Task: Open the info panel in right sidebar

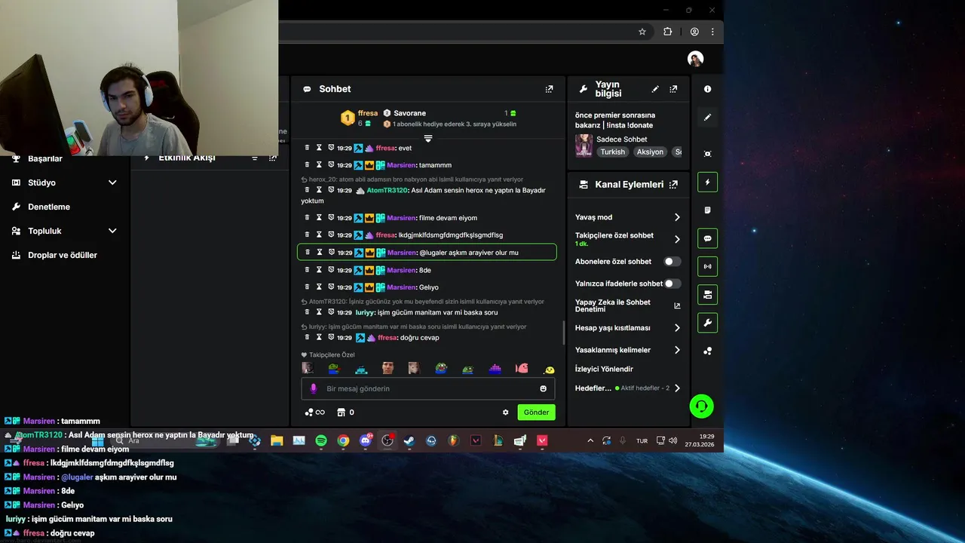Action: (707, 89)
